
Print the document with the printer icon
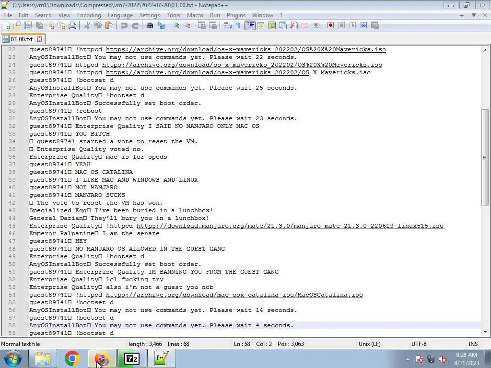72,26
